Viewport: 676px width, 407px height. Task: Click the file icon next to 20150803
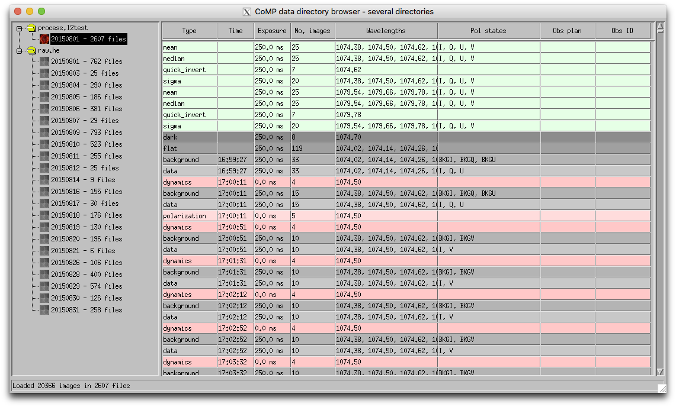44,73
